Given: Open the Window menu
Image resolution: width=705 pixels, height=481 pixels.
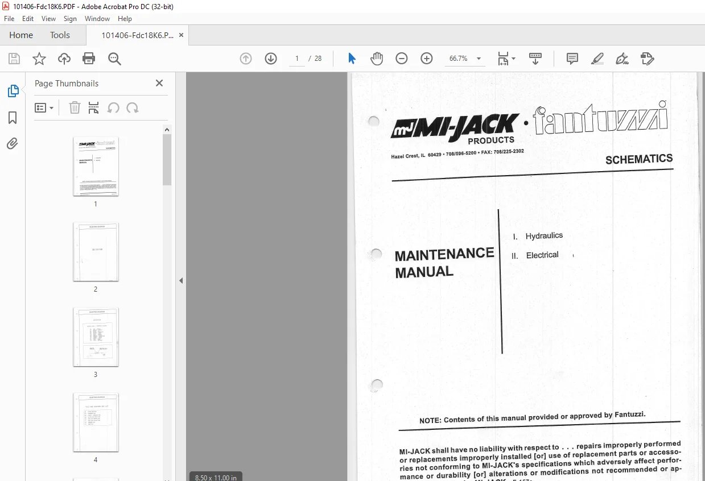Looking at the screenshot, I should [x=97, y=19].
